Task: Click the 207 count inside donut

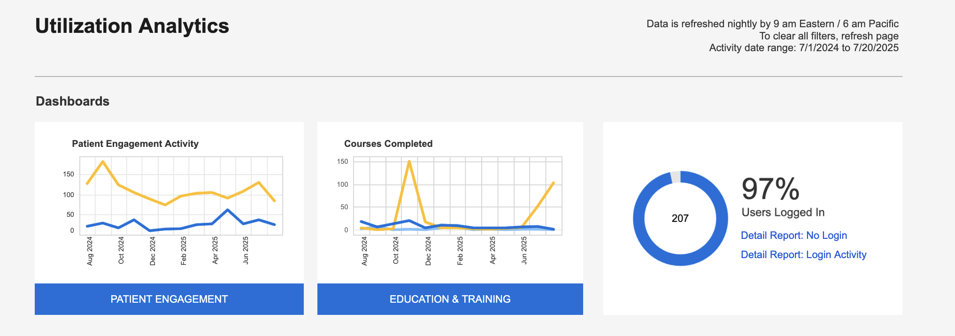Action: 680,218
